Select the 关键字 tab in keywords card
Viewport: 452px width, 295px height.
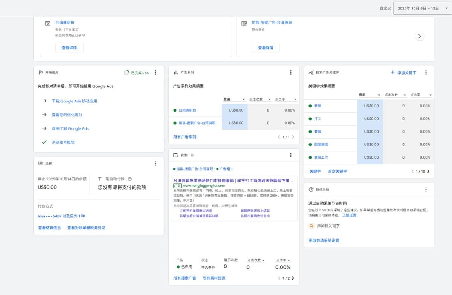pyautogui.click(x=315, y=171)
